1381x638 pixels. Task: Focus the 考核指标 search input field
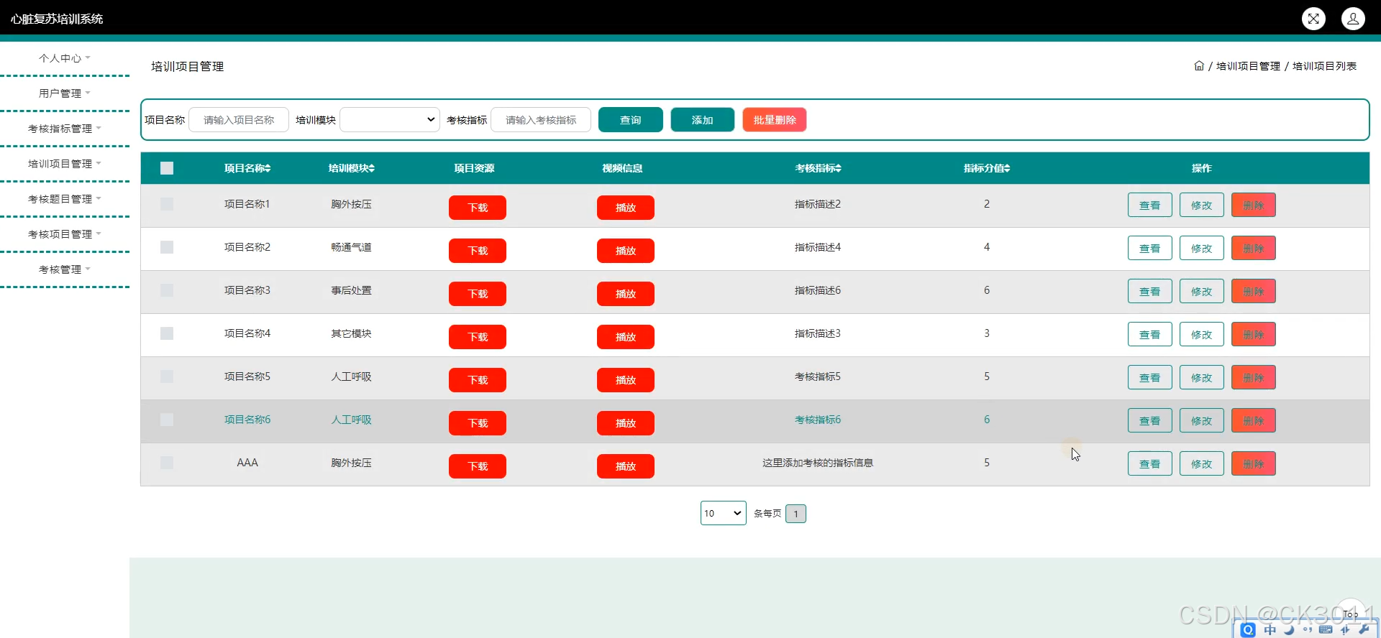pyautogui.click(x=541, y=120)
